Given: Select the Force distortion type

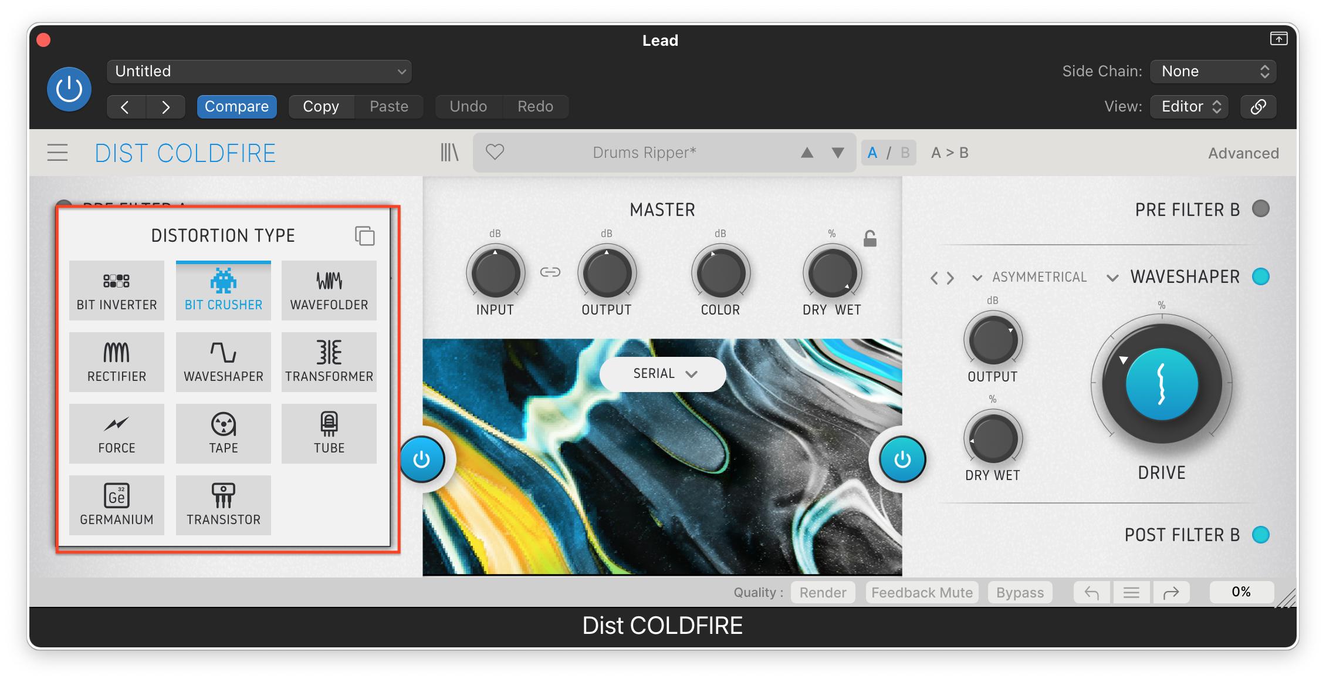Looking at the screenshot, I should point(117,434).
